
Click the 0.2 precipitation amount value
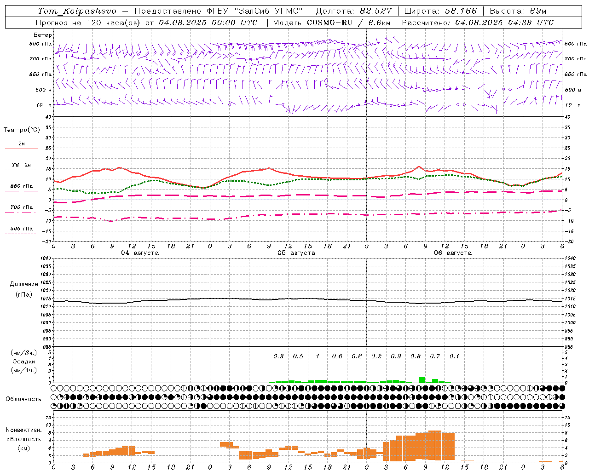pyautogui.click(x=376, y=356)
